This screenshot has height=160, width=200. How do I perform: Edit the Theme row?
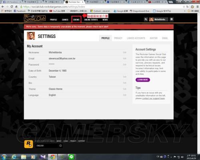tap(124, 89)
